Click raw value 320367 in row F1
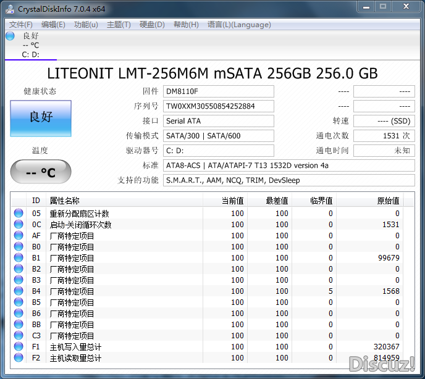This screenshot has height=379, width=425. (x=387, y=346)
